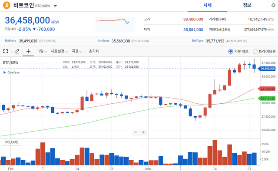
Task: Click the orange Bitcoin logo icon
Action: tap(7, 5)
